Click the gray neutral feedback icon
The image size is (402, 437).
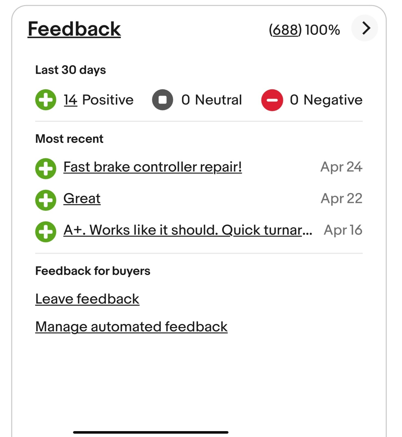click(162, 100)
